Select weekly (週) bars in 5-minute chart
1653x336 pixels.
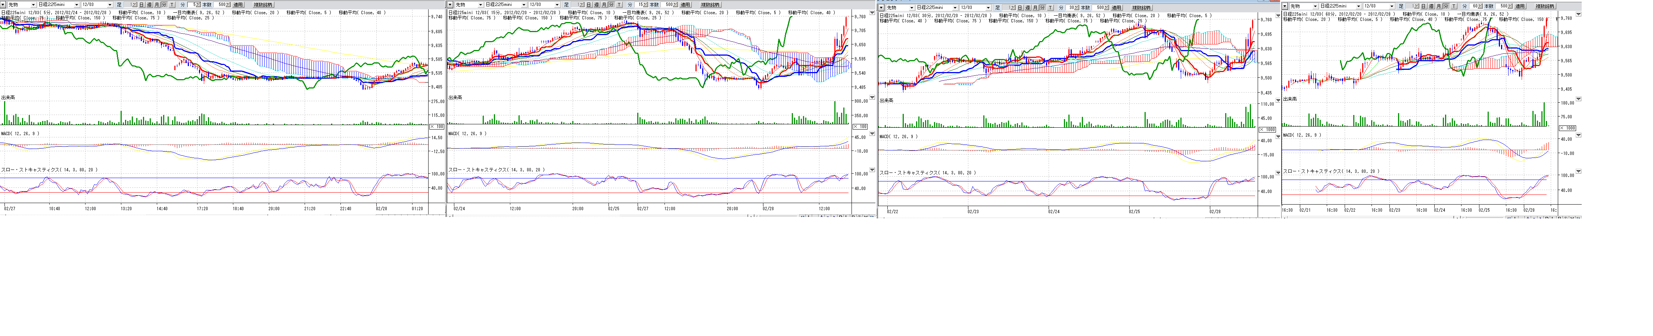(x=150, y=4)
